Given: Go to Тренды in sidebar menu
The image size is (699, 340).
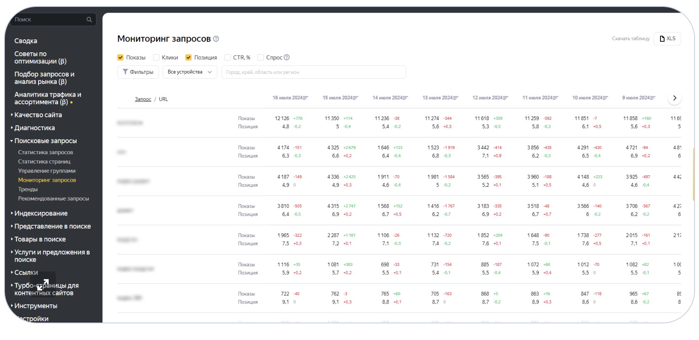Looking at the screenshot, I should [x=28, y=189].
